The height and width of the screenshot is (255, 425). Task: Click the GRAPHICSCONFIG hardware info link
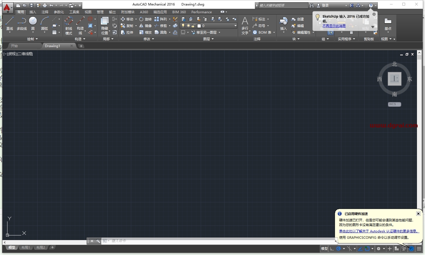pos(379,231)
